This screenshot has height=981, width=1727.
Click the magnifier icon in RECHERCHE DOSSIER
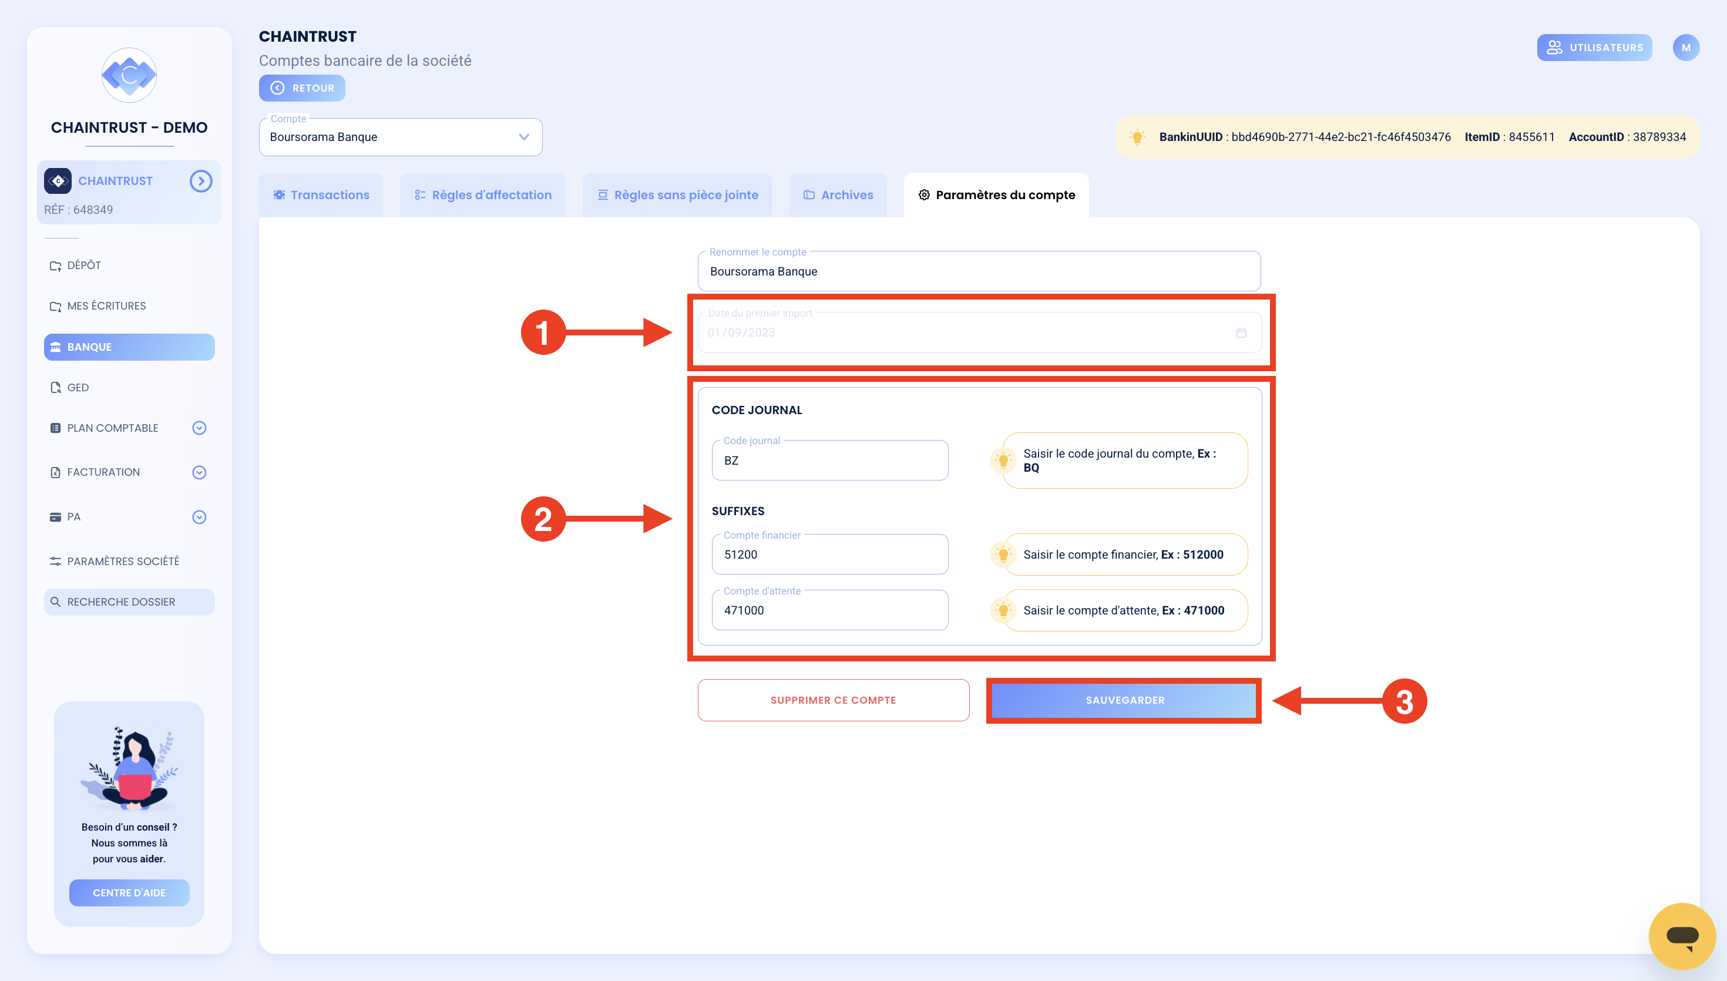tap(55, 602)
